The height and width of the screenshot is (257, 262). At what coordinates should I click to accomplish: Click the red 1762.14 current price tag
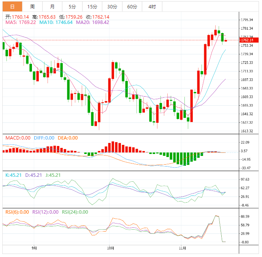pos(249,40)
